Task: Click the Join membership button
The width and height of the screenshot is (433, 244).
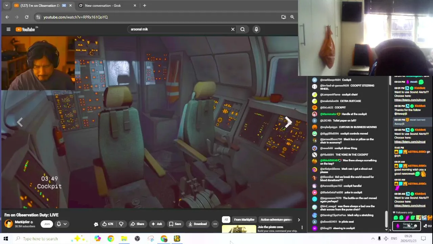Action: [47, 224]
